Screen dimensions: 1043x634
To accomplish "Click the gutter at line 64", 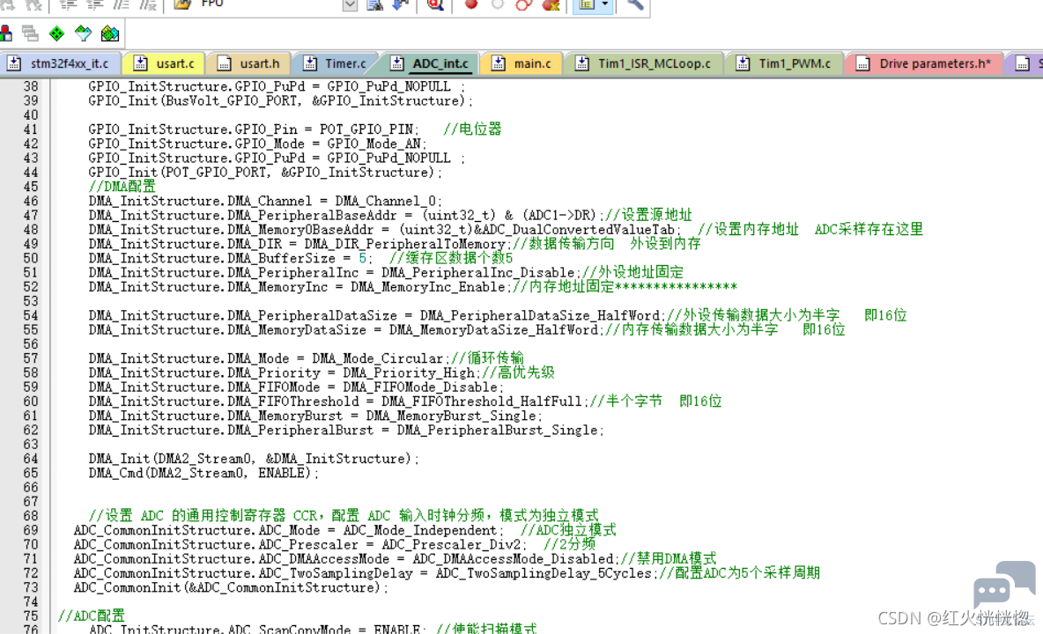I will point(31,460).
